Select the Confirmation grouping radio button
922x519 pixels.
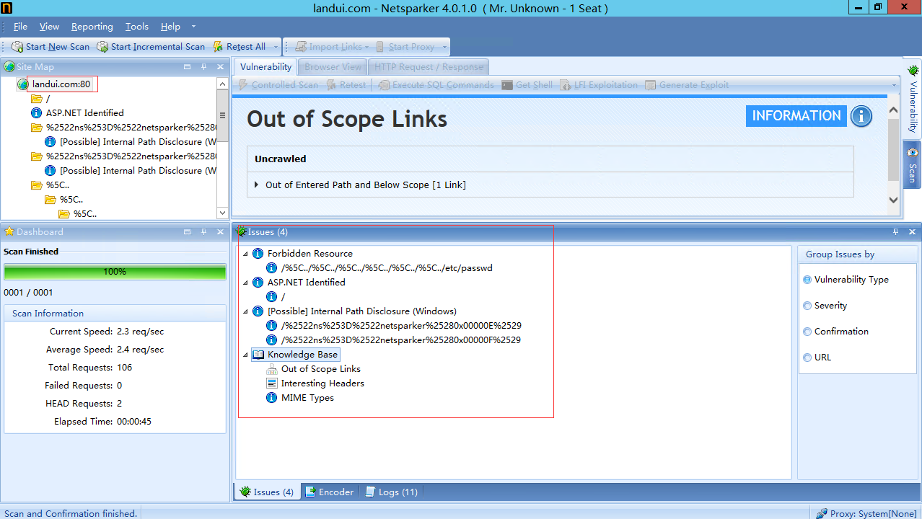point(807,332)
